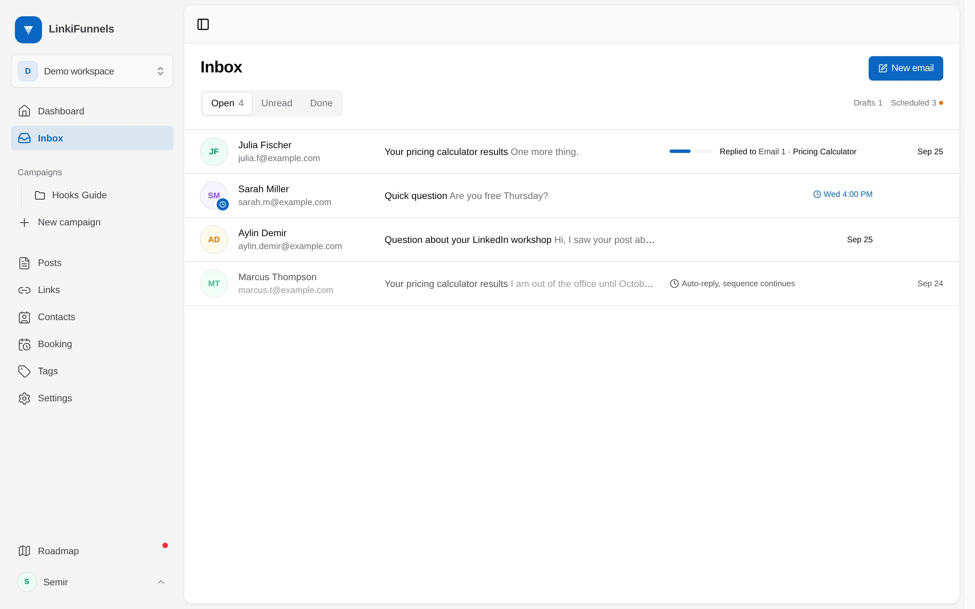Toggle the sidebar panel icon
975x609 pixels.
pos(203,25)
